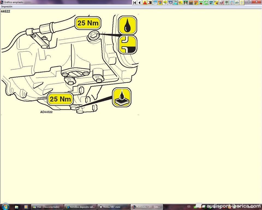This screenshot has height=210, width=262.
Task: Click the yellow question mark toolbar icon
Action: [x=216, y=2]
